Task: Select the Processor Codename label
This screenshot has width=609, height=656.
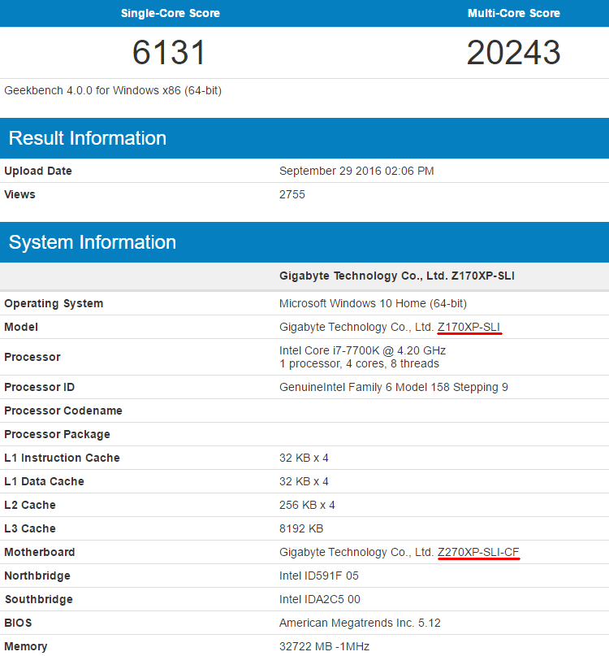Action: [63, 411]
